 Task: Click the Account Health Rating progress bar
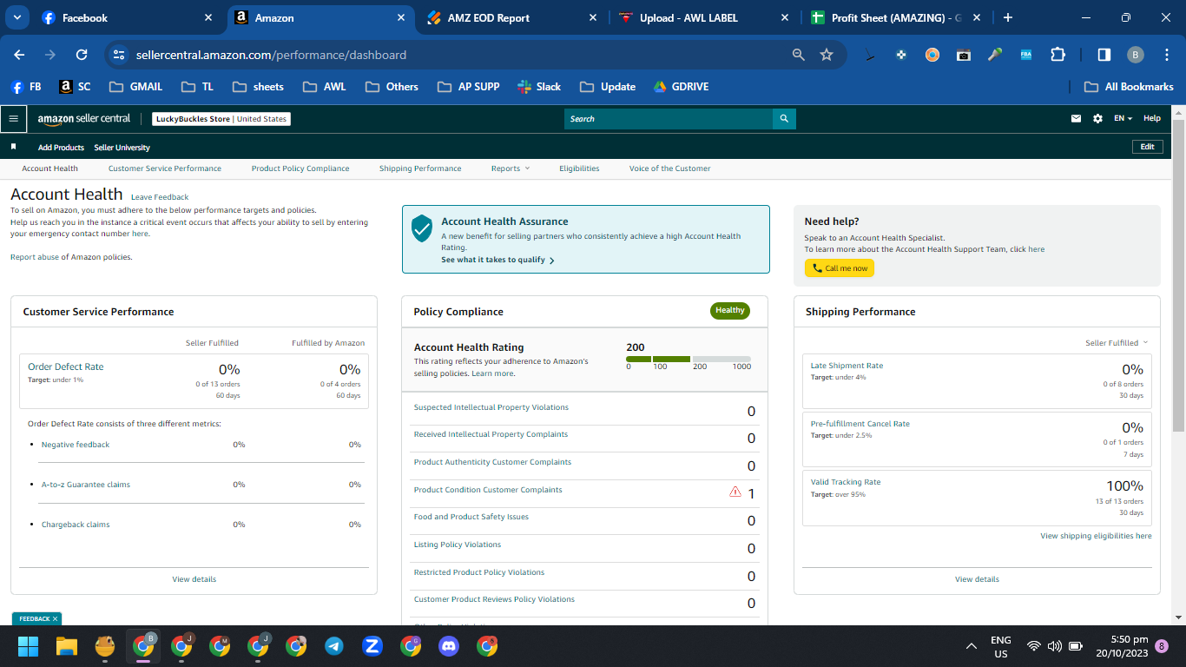tap(689, 359)
